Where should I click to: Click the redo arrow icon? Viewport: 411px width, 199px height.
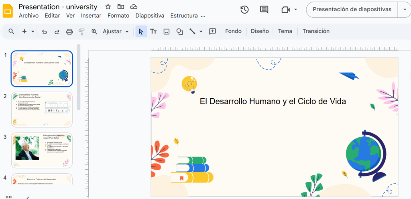coord(57,31)
